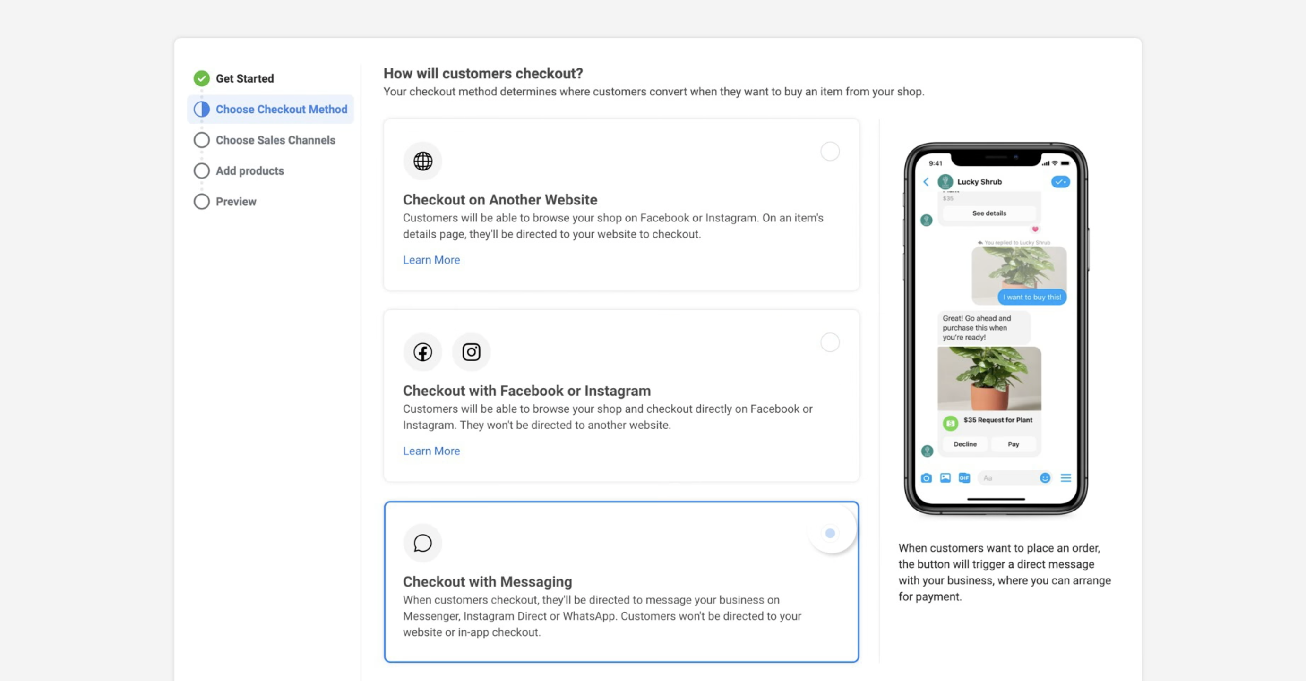The height and width of the screenshot is (681, 1306).
Task: Tap the I want to buy this! bubble
Action: coord(1032,298)
